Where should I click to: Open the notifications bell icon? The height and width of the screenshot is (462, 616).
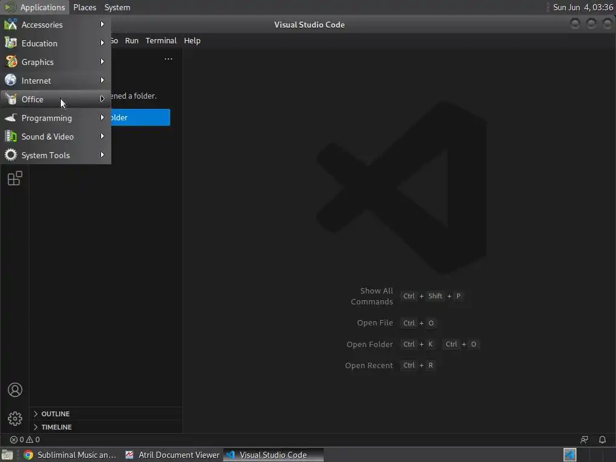tap(602, 440)
